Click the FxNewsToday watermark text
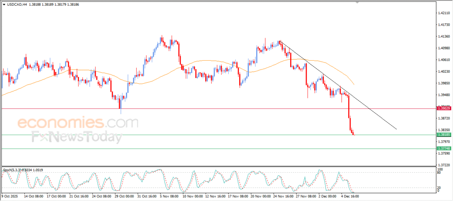 [x=76, y=138]
